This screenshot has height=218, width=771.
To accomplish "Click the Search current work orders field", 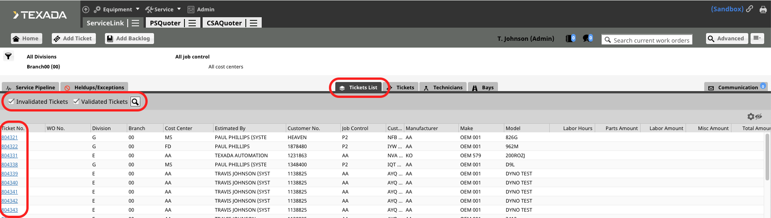I will 647,40.
